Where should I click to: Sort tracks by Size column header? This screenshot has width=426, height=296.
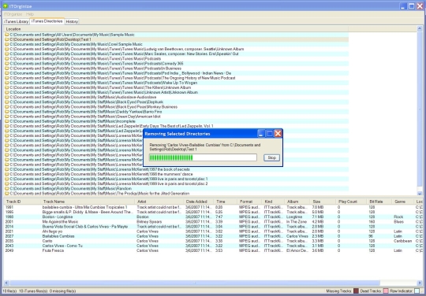click(x=323, y=202)
